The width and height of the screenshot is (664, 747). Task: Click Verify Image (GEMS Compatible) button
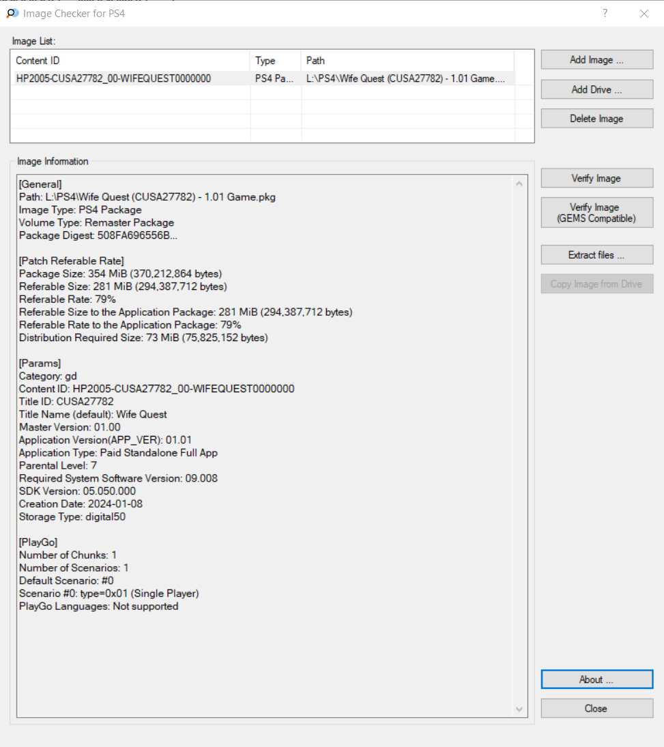tap(597, 213)
